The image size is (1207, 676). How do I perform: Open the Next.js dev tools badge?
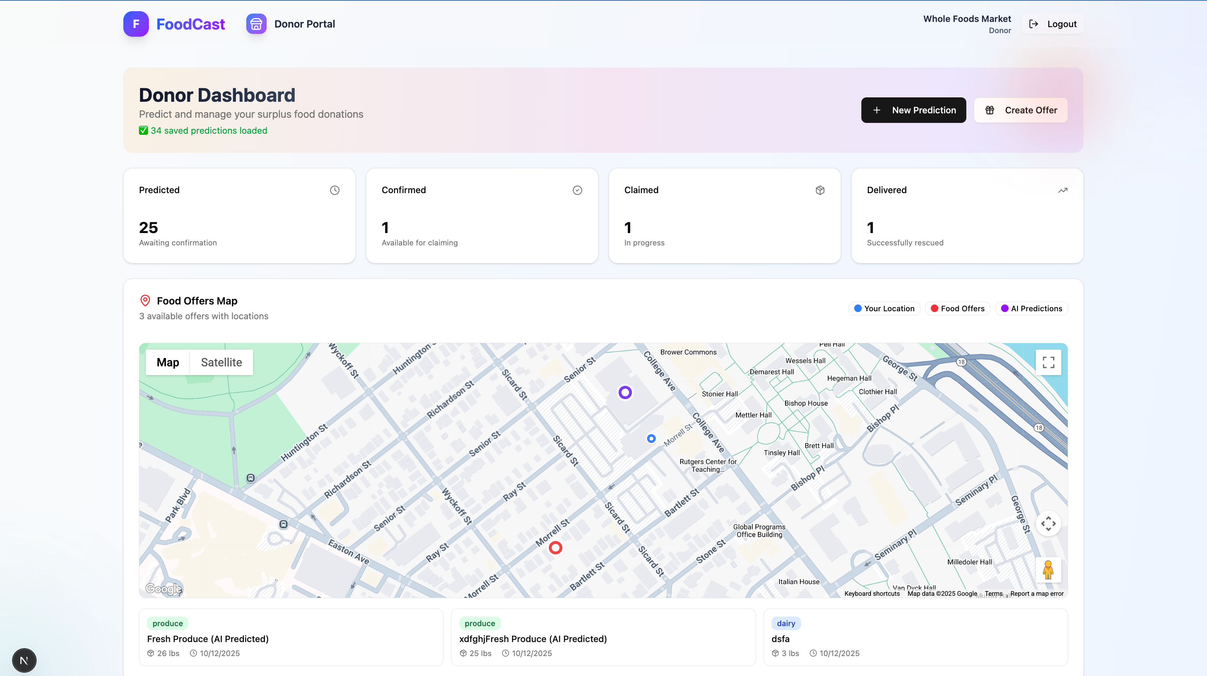pyautogui.click(x=24, y=660)
